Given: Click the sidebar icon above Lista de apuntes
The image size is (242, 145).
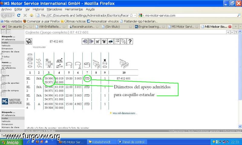Looking at the screenshot, I should [x=3, y=79].
